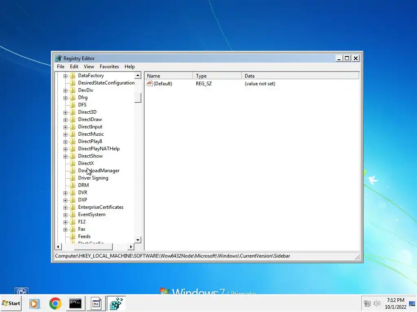Select the F12 key in the tree
The width and height of the screenshot is (417, 312).
pos(81,222)
